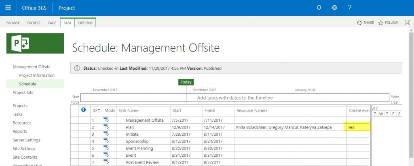
Task: Open Site Settings link
Action: coord(24,149)
